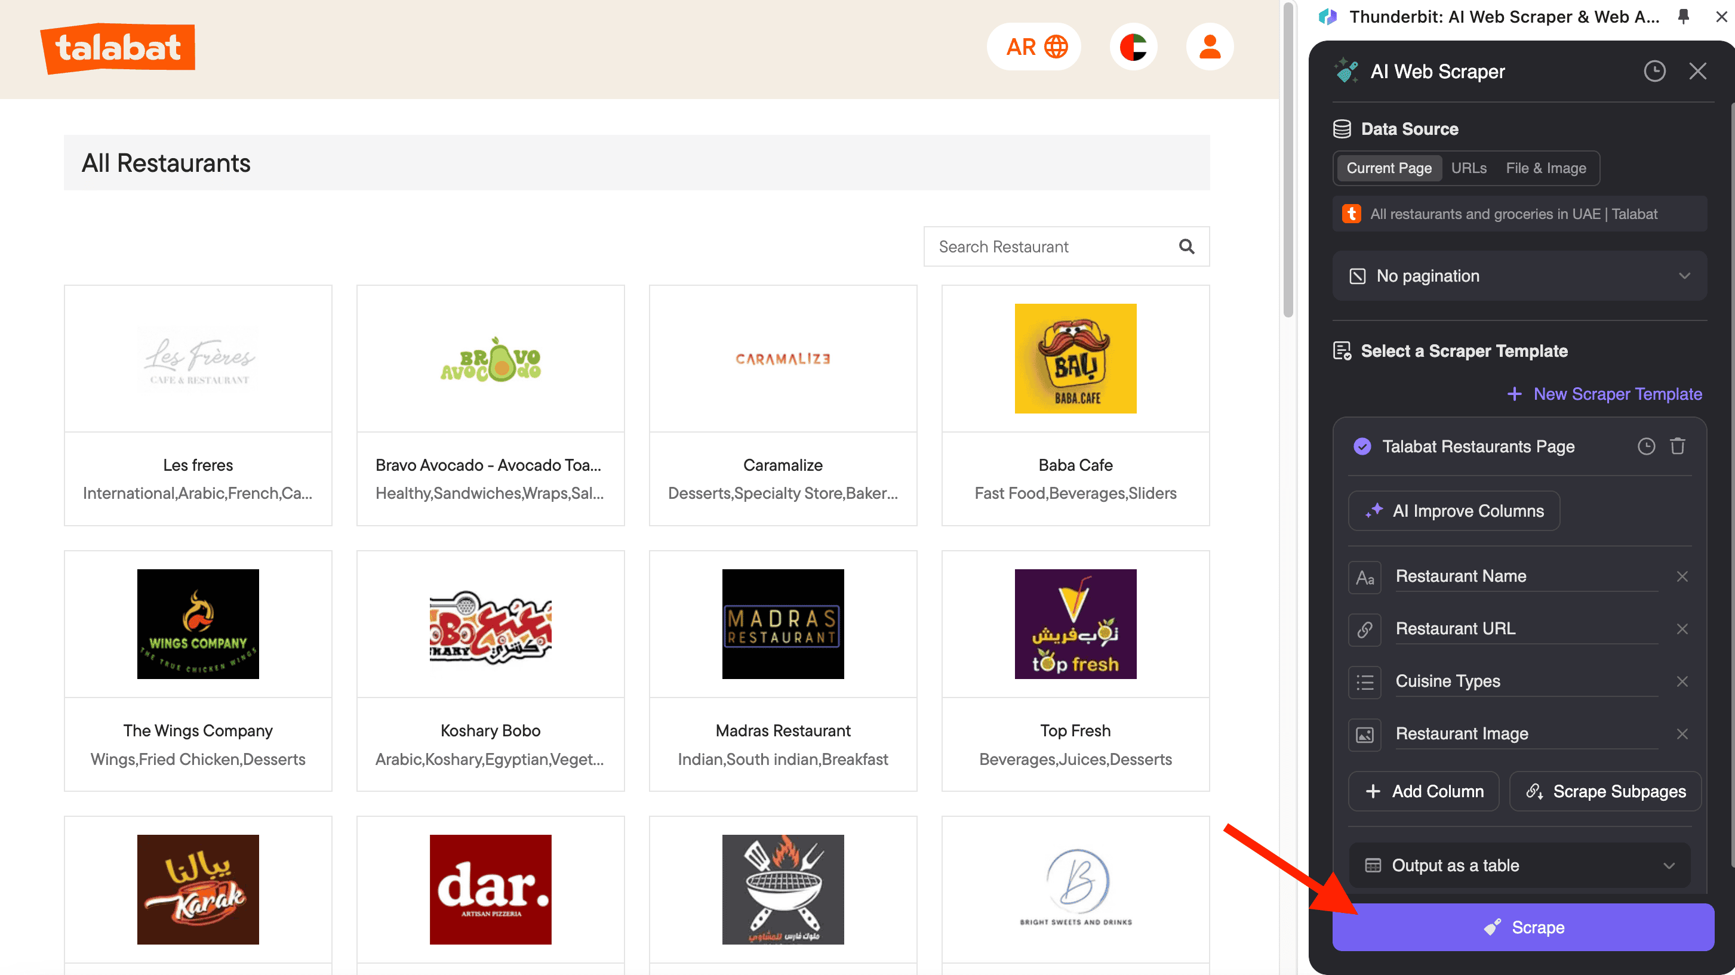Open the user account profile icon
This screenshot has height=975, width=1735.
tap(1210, 47)
